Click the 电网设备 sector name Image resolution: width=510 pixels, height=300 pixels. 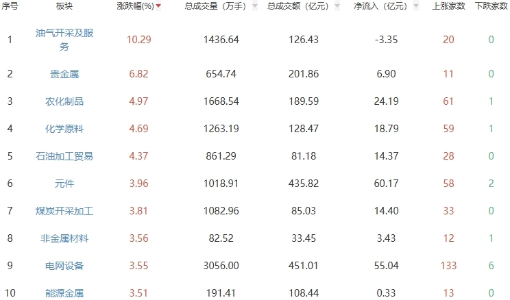tap(64, 266)
